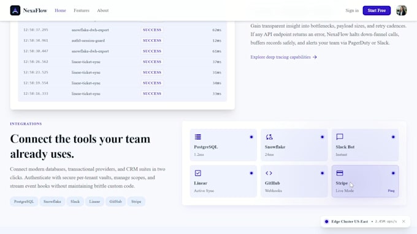Select the GitHub tag pill

(115, 202)
